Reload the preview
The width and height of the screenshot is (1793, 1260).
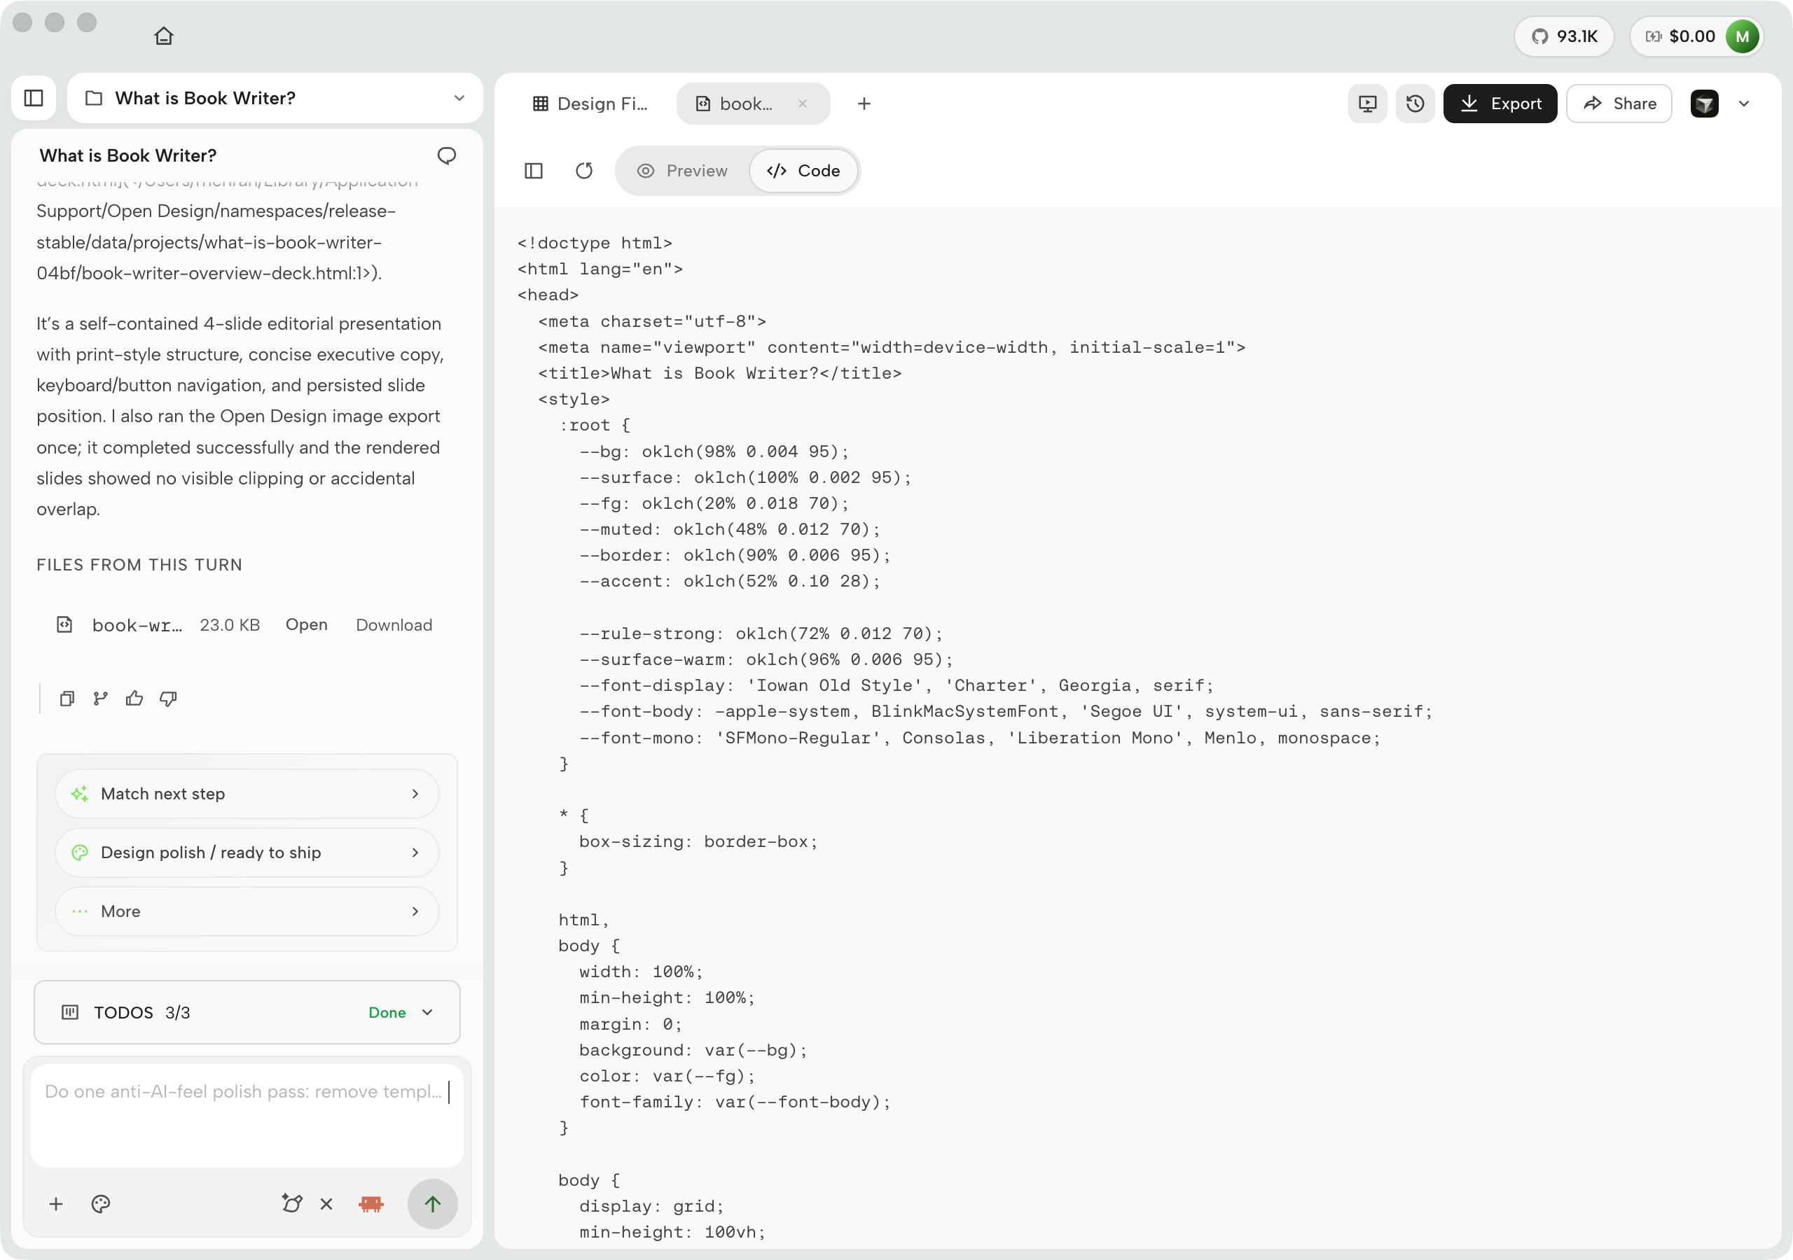tap(584, 171)
